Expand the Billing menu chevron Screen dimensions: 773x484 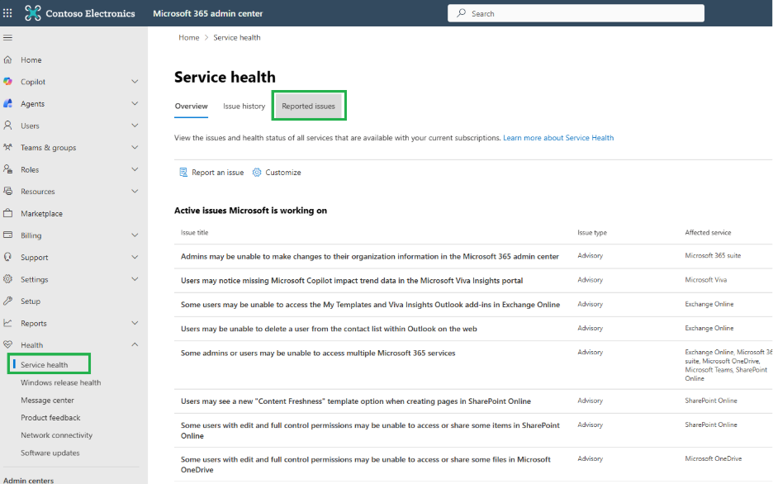click(x=135, y=235)
